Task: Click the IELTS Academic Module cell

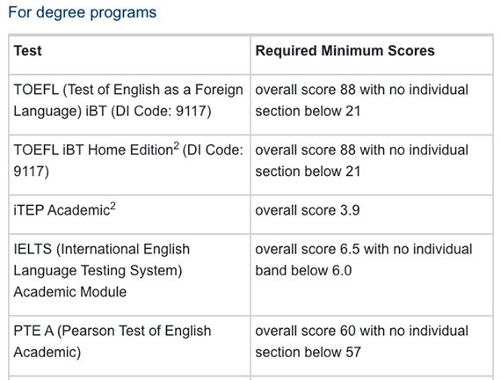Action: click(x=130, y=275)
